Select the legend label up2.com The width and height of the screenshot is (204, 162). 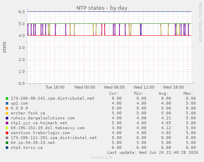[x=19, y=103]
